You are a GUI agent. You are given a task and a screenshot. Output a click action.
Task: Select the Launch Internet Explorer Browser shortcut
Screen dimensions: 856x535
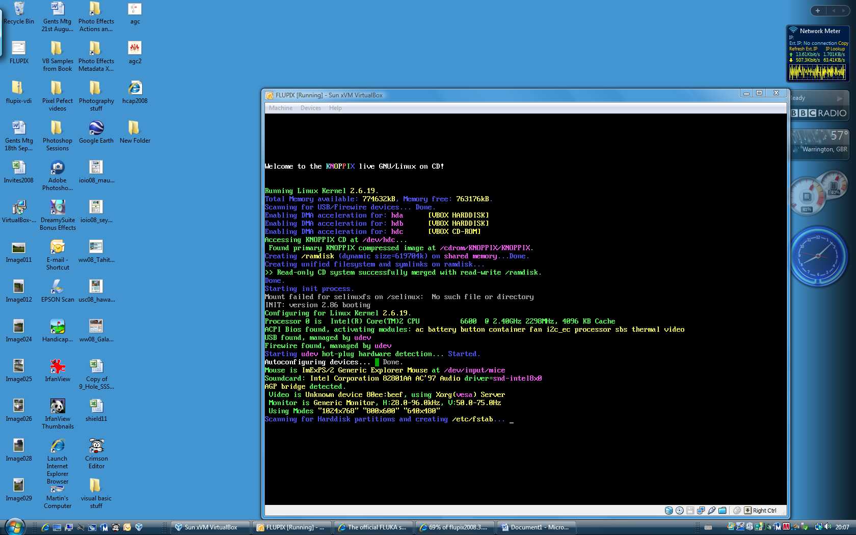tap(58, 461)
